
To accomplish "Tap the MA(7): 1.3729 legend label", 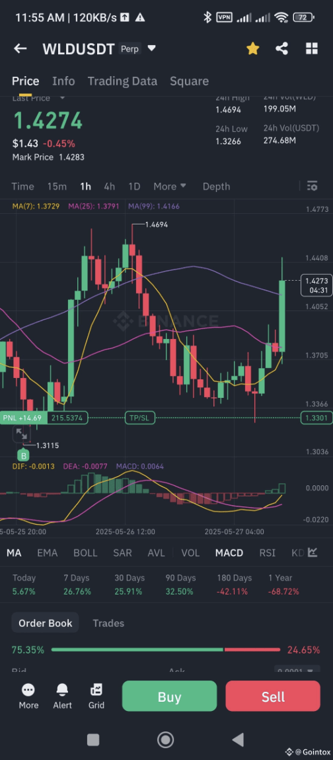I will 36,207.
